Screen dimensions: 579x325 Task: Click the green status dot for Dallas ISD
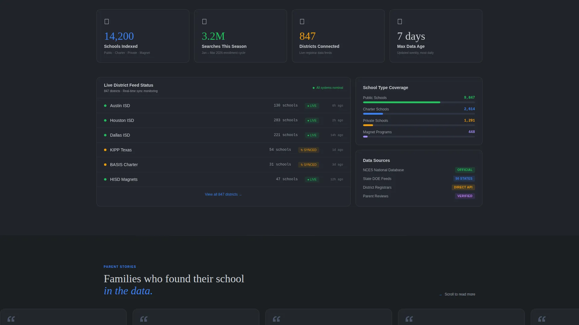(105, 135)
